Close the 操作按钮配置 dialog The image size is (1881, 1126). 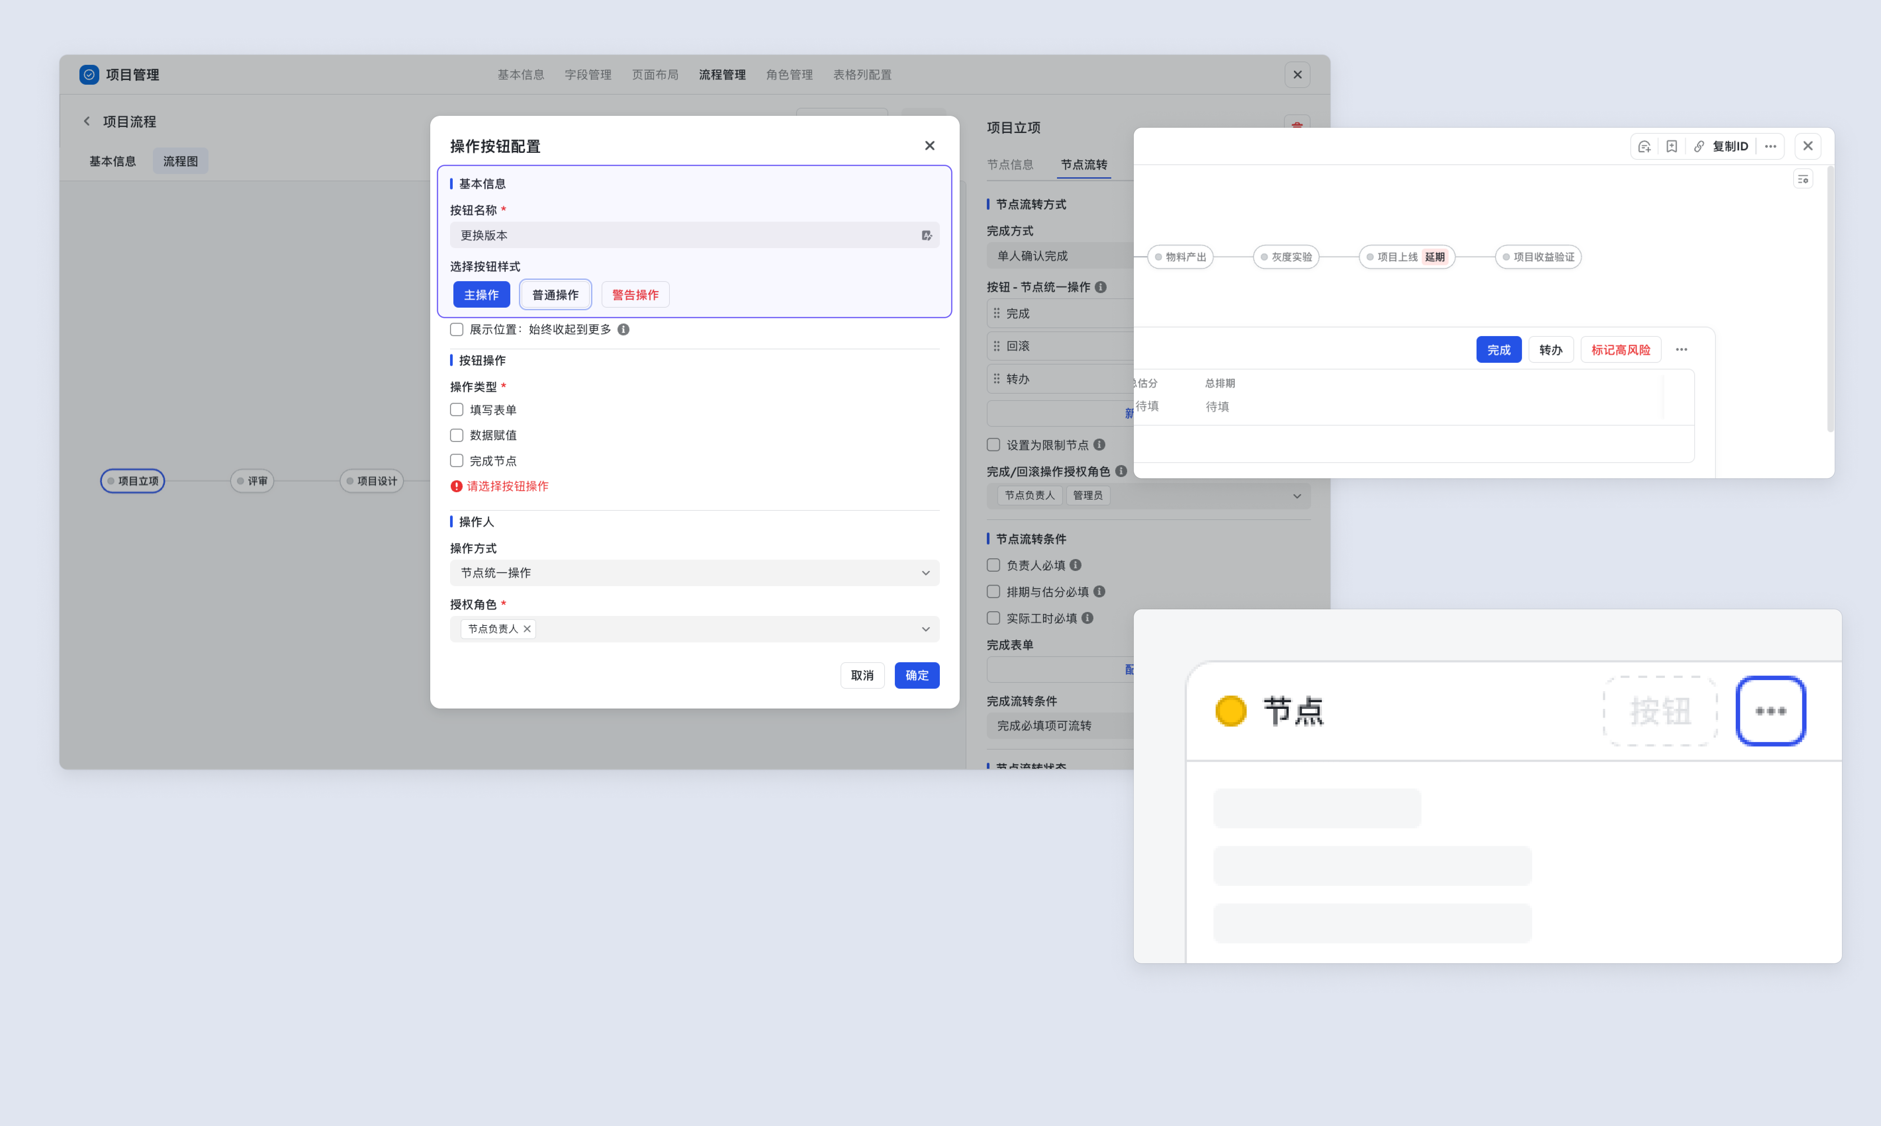(x=930, y=146)
